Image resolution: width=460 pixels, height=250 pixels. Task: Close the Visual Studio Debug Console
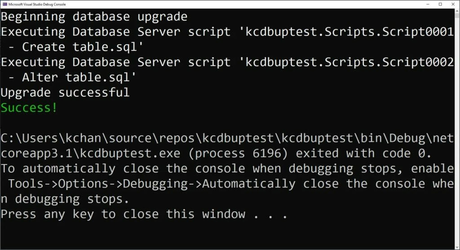pos(453,4)
